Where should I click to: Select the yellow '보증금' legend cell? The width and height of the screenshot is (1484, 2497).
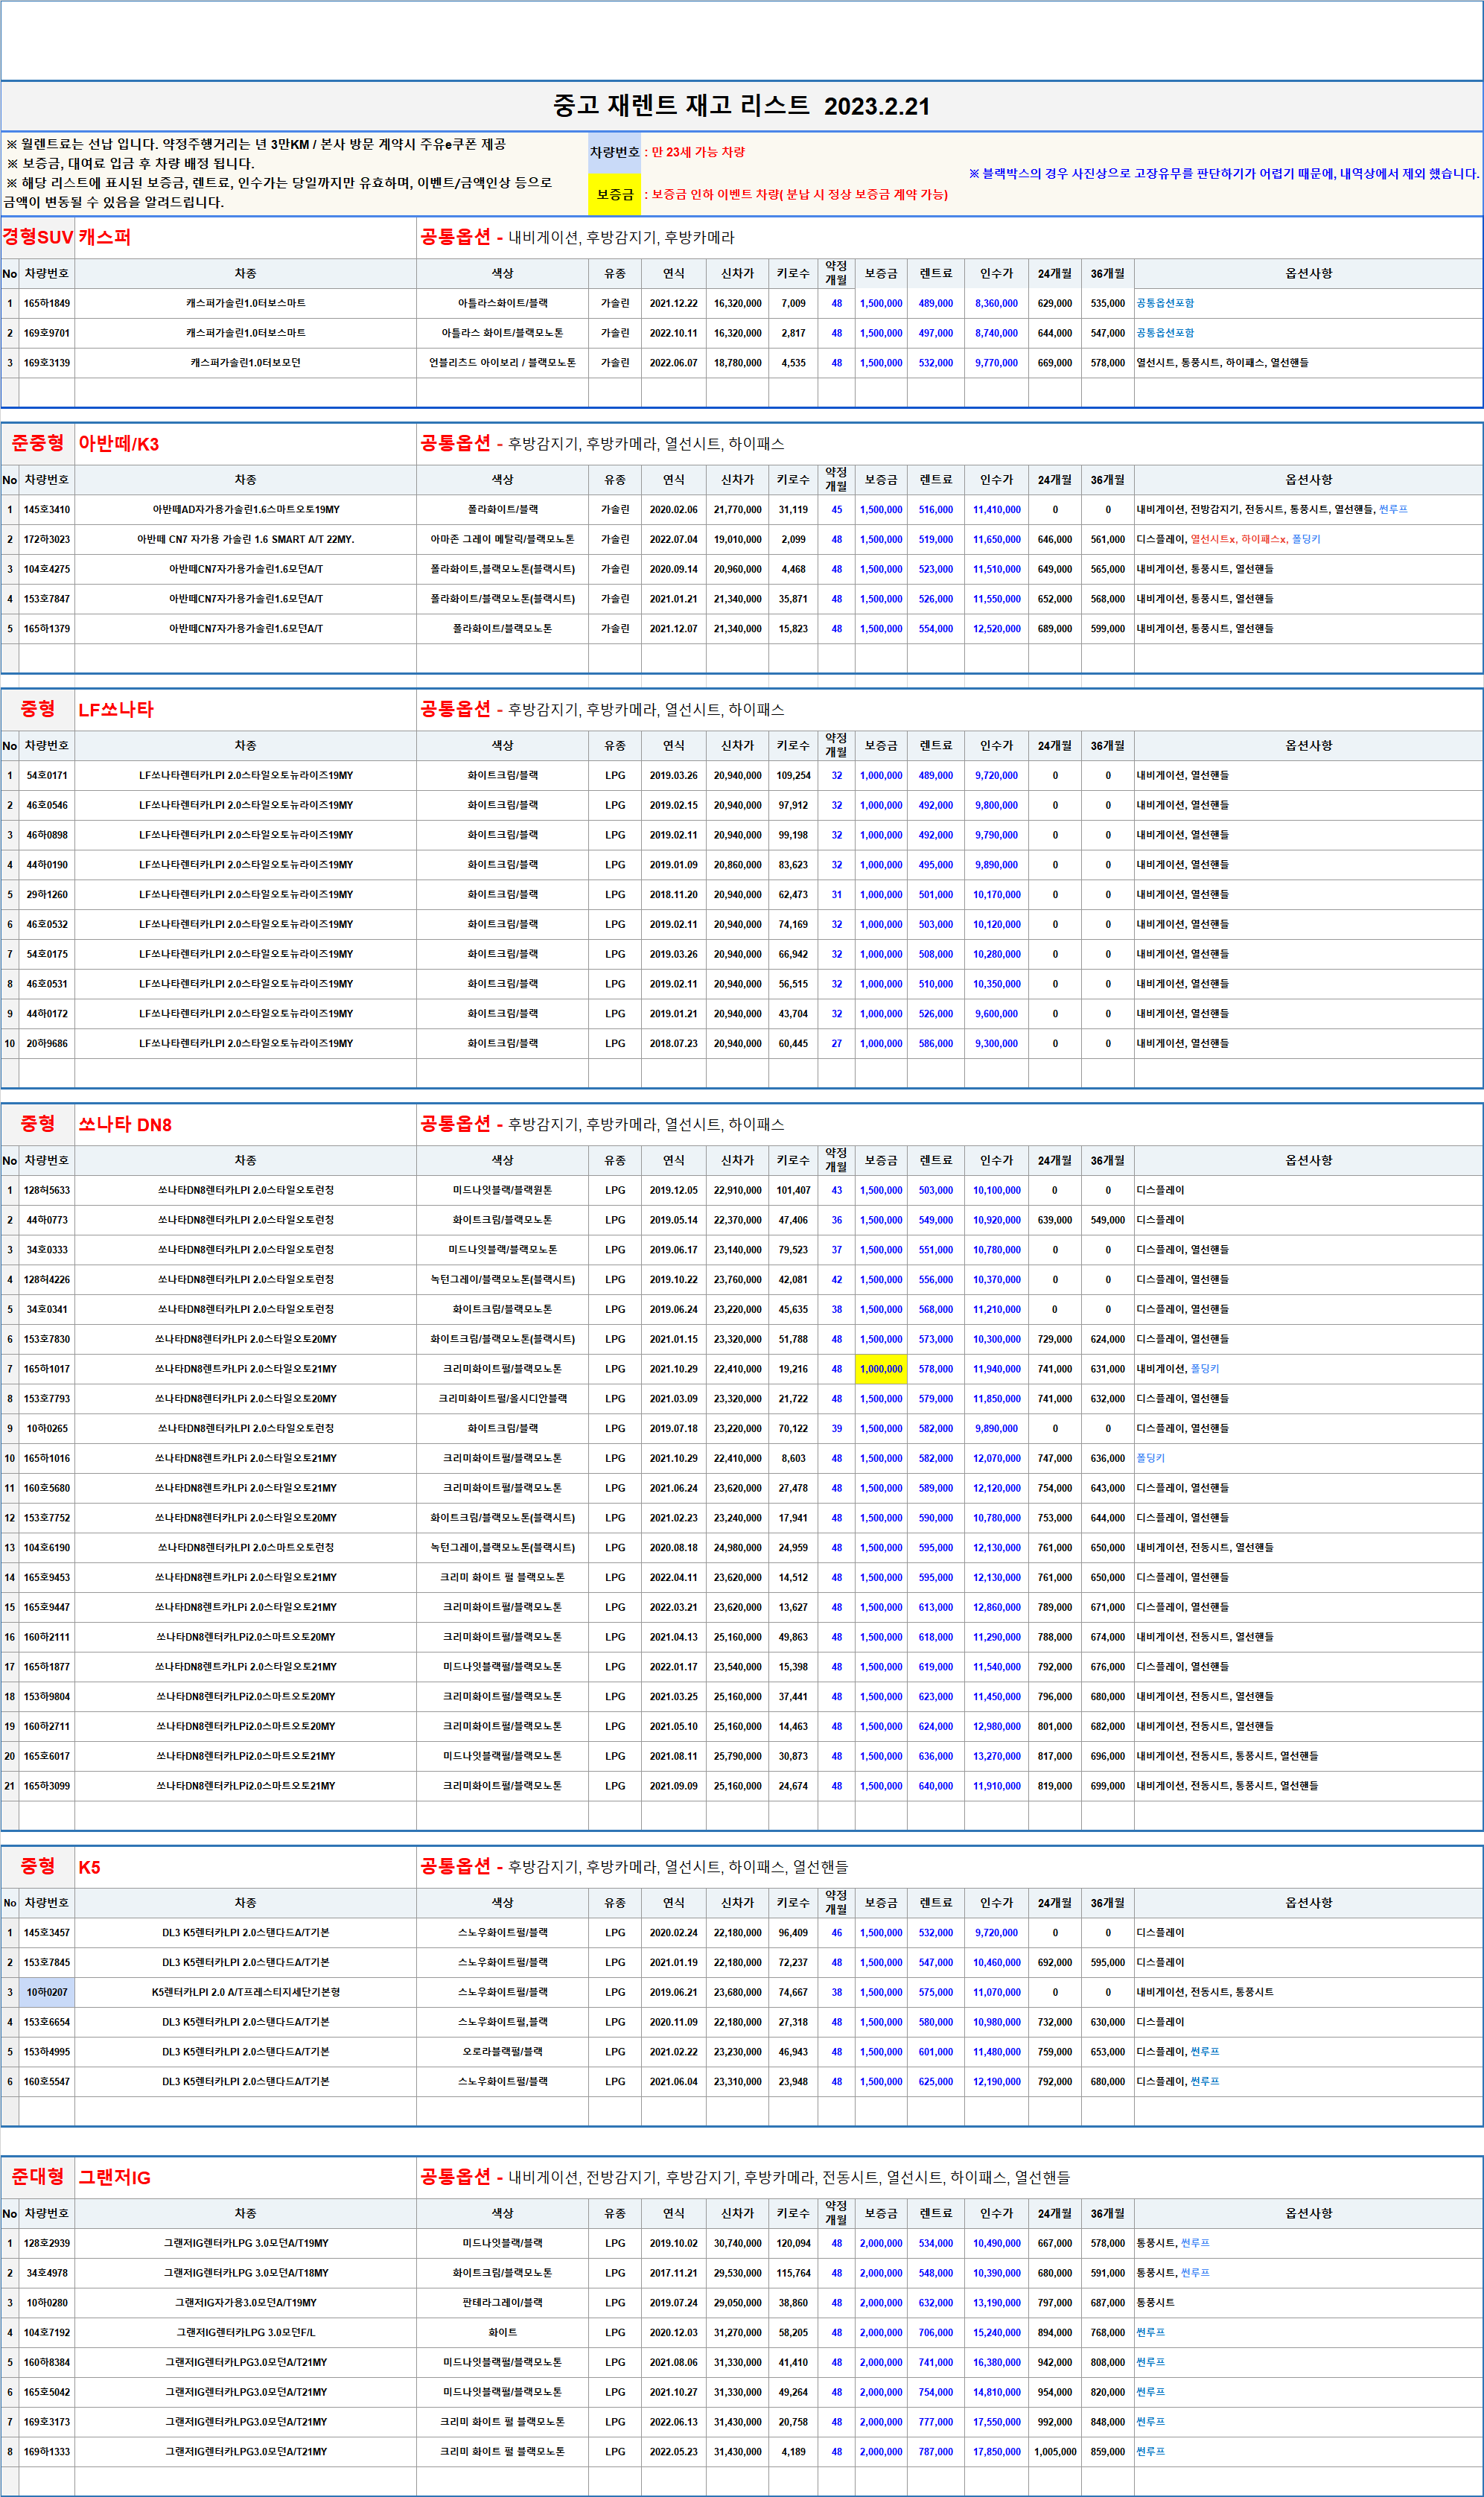point(614,194)
